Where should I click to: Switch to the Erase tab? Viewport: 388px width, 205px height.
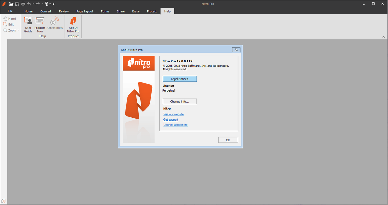136,11
